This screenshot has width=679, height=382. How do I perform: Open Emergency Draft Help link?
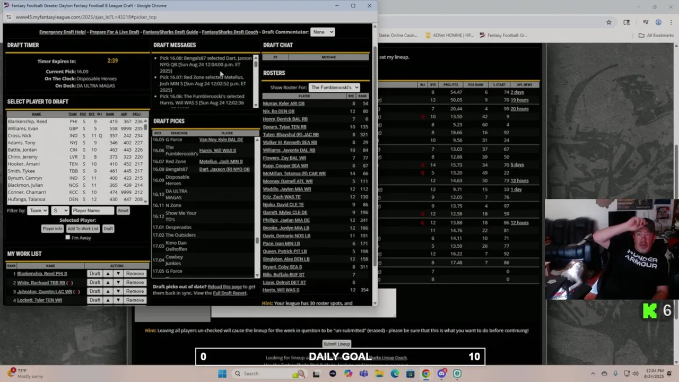pos(63,32)
